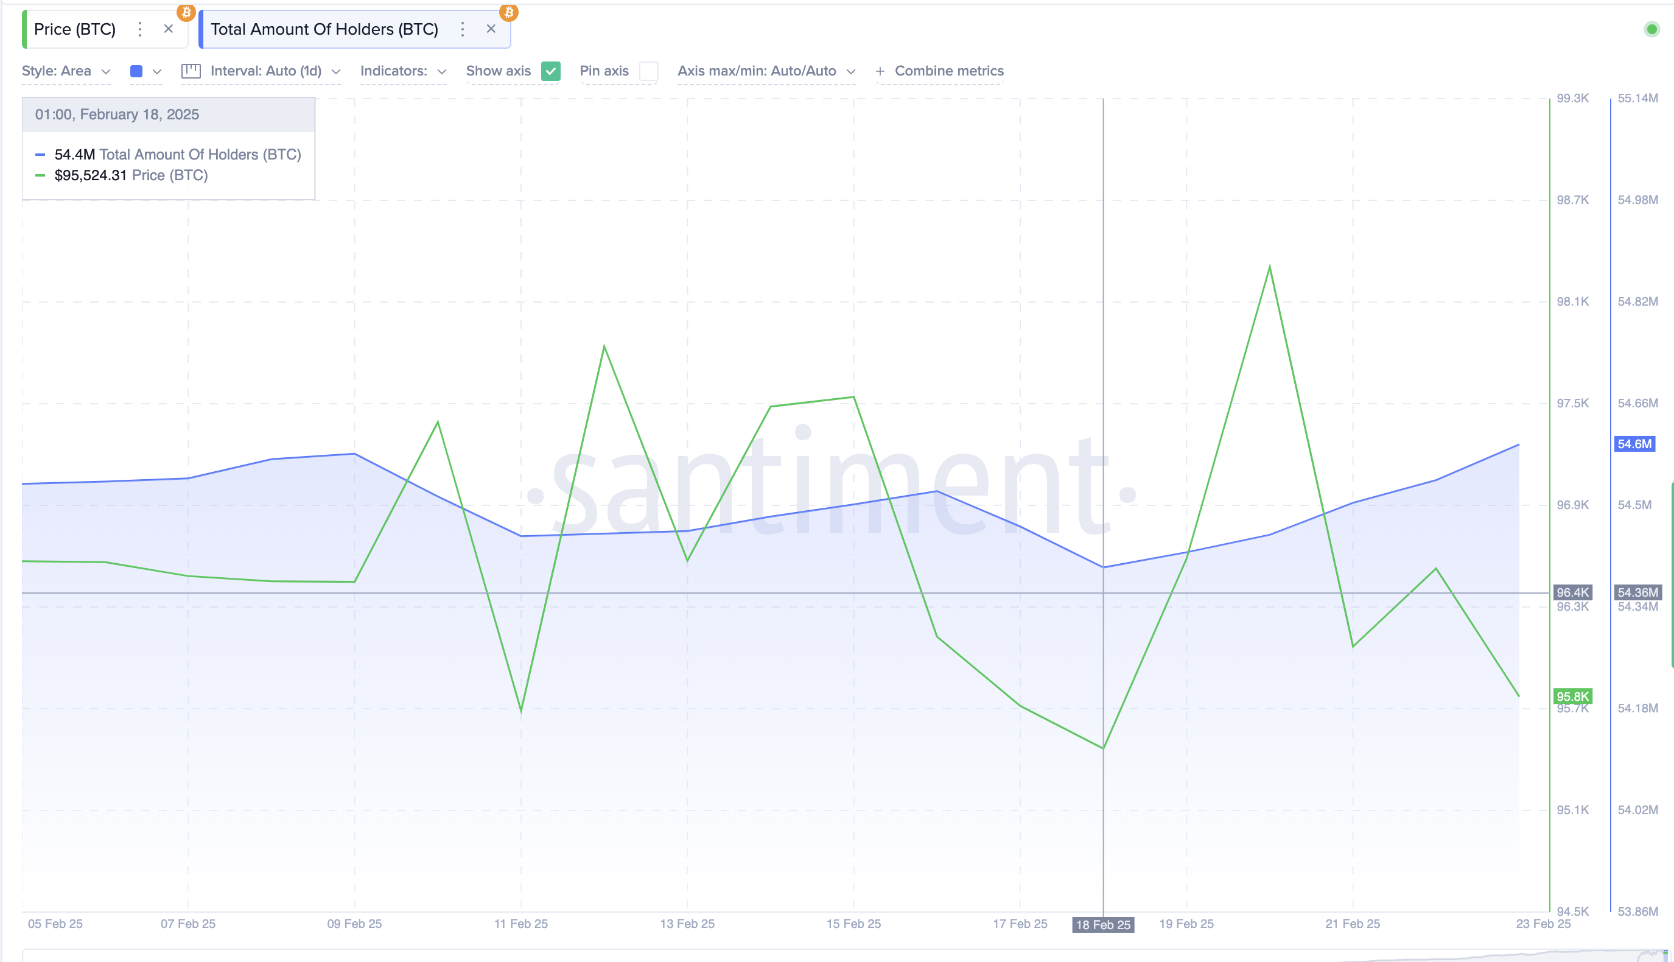Open the Indicators dropdown
The image size is (1674, 962).
coord(404,71)
